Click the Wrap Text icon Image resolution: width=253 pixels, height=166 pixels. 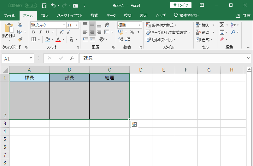point(107,25)
